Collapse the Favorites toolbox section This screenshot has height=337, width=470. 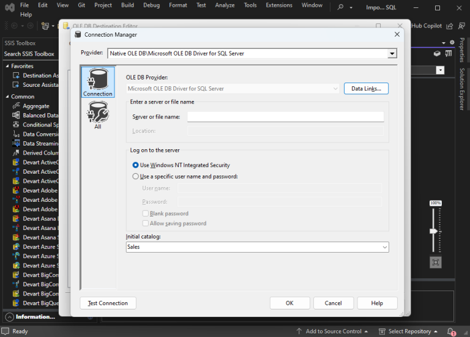tap(7, 66)
